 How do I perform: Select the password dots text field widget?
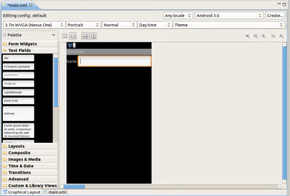[x=18, y=75]
